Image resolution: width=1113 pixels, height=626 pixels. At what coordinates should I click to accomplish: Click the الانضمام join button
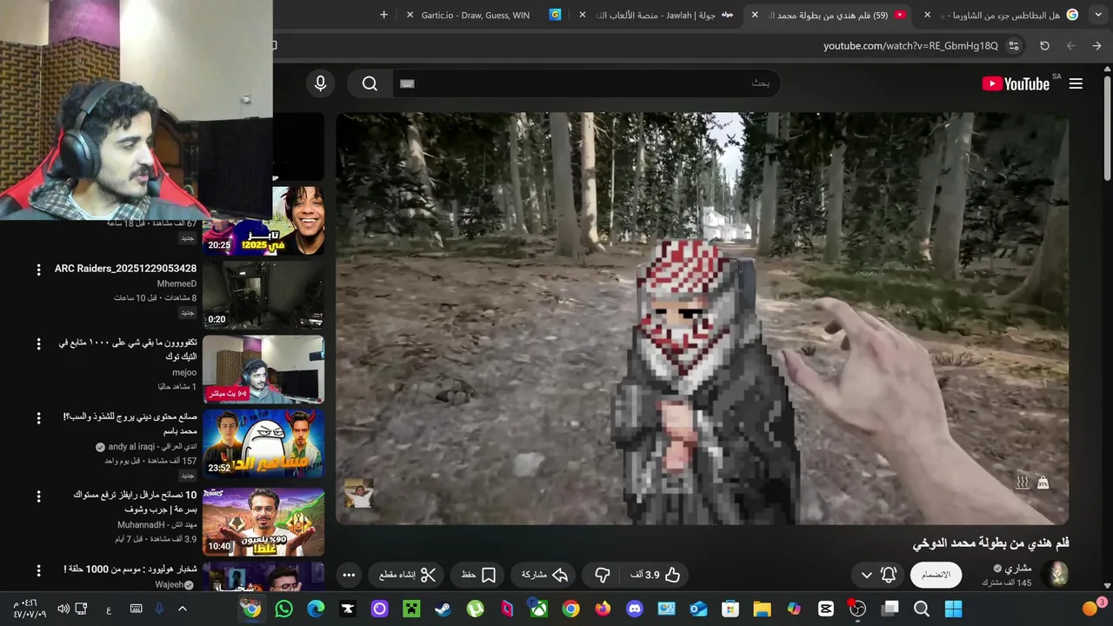click(936, 575)
